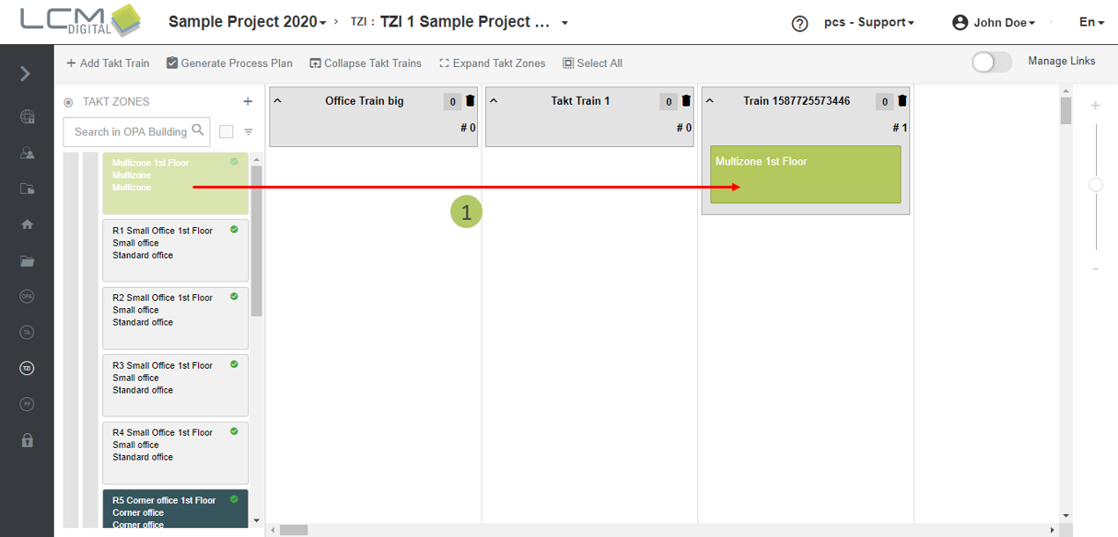The height and width of the screenshot is (537, 1118).
Task: Collapse the Train 1587725573446 column
Action: click(709, 101)
